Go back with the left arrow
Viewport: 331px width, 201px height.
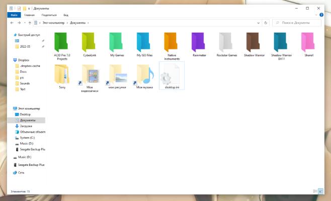point(12,23)
